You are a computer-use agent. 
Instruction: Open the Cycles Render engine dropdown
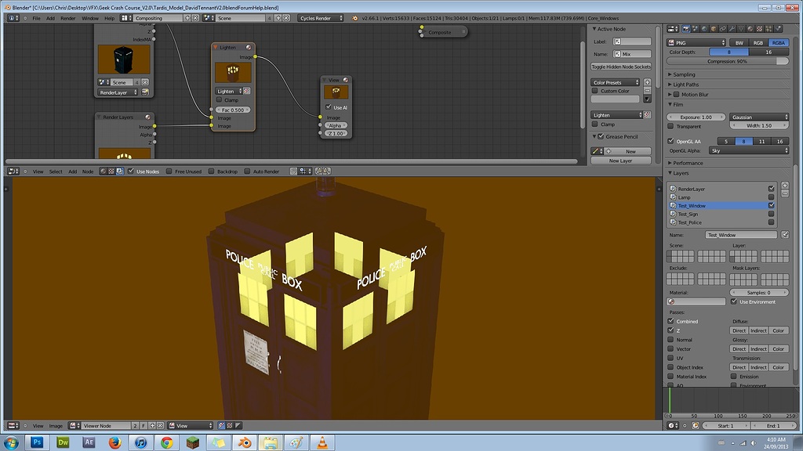tap(321, 18)
